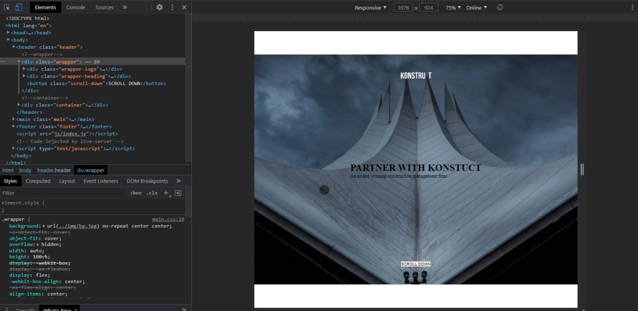Open the 75% zoom dropdown

[453, 7]
